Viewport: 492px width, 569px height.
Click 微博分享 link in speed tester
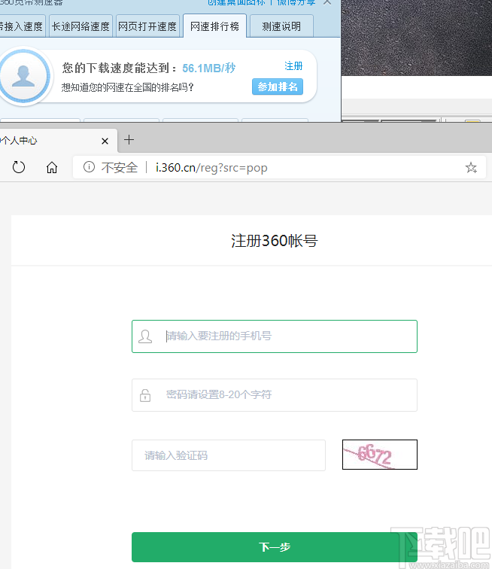pyautogui.click(x=296, y=2)
